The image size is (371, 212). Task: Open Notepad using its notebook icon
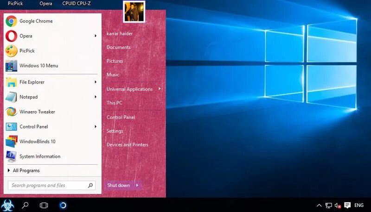tap(11, 97)
